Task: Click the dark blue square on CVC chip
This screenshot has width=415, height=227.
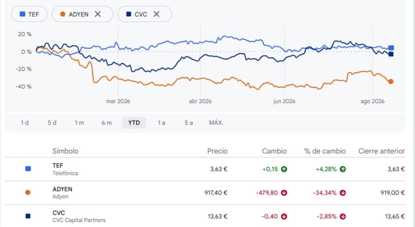Action: point(128,14)
